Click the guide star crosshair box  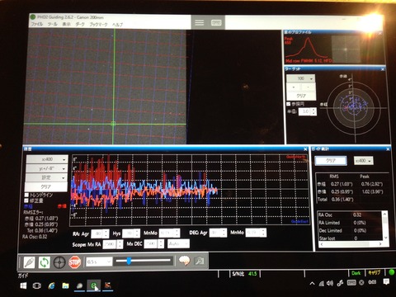(113, 124)
